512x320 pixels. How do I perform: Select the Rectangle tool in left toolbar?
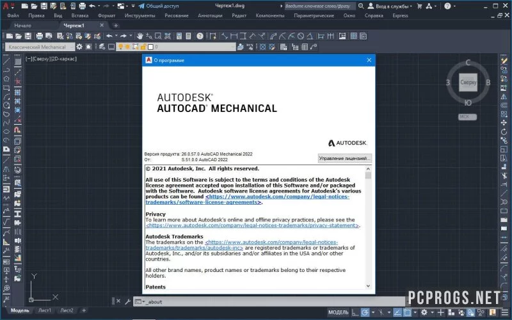(6, 88)
